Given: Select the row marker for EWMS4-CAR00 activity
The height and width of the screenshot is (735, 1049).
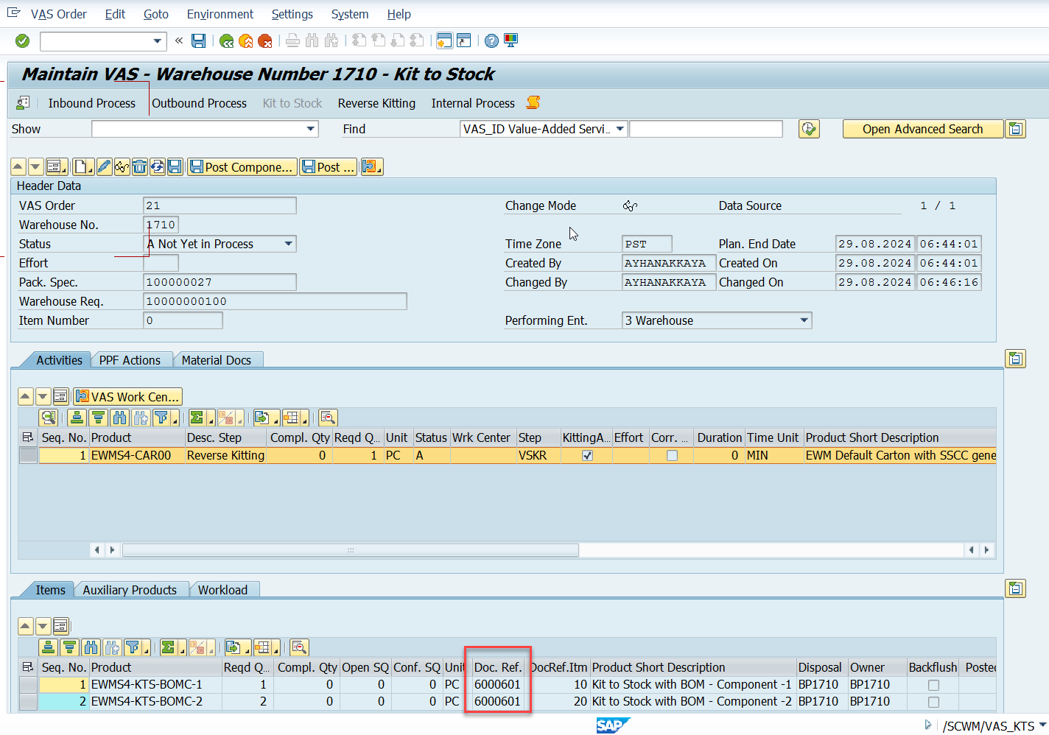Looking at the screenshot, I should coord(28,455).
